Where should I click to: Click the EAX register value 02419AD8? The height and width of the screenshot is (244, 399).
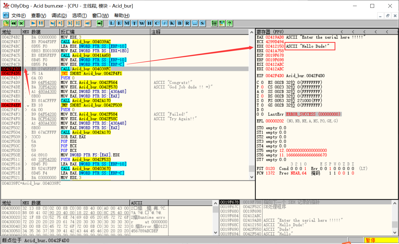275,37
